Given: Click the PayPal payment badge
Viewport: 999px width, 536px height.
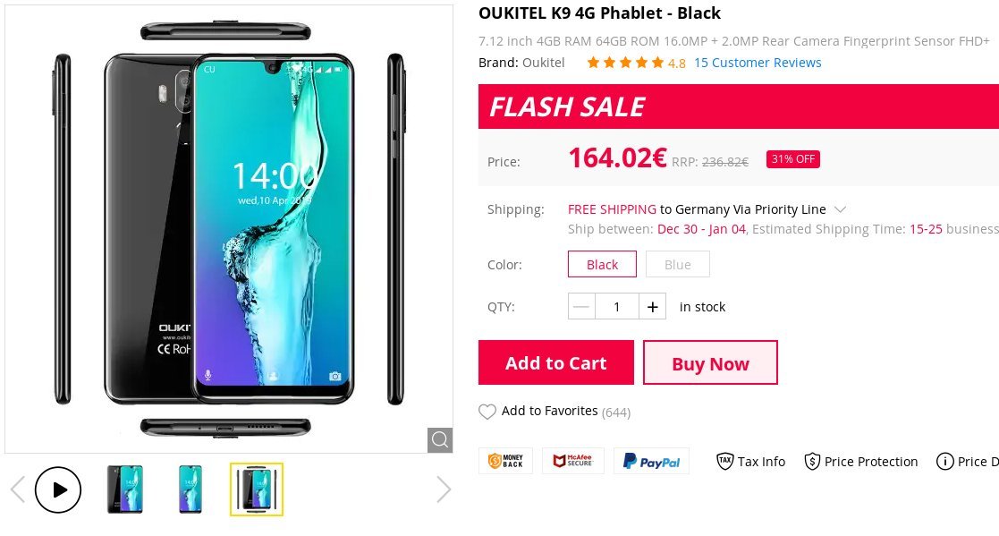Looking at the screenshot, I should pyautogui.click(x=651, y=461).
